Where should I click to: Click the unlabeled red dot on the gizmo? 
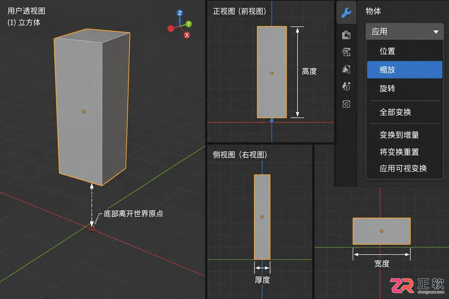click(171, 29)
